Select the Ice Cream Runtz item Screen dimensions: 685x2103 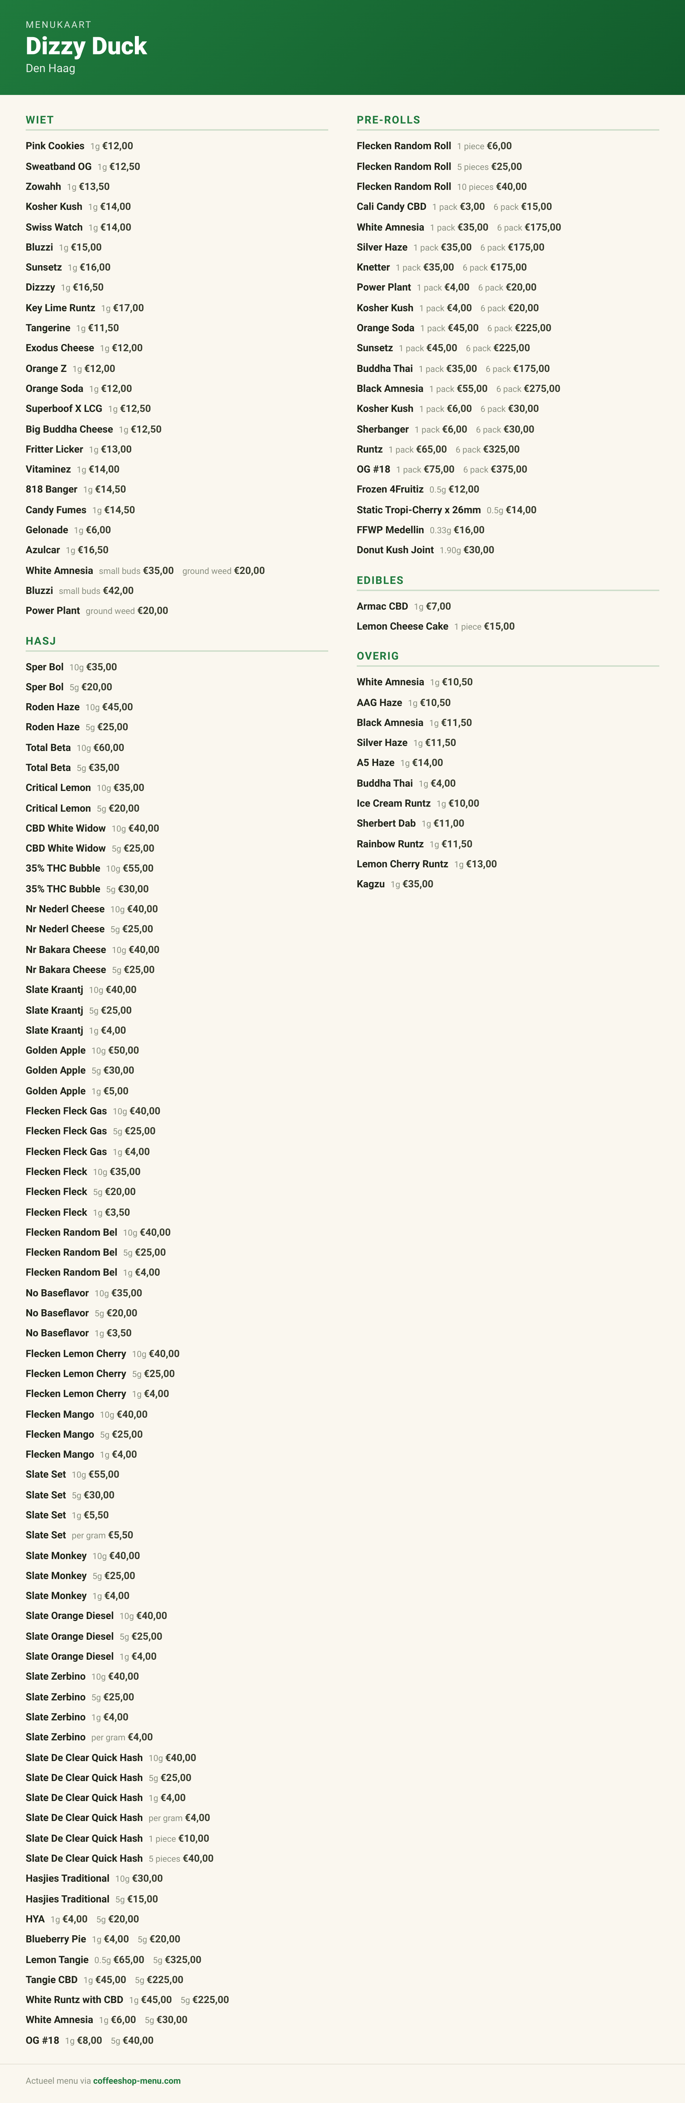pyautogui.click(x=418, y=803)
